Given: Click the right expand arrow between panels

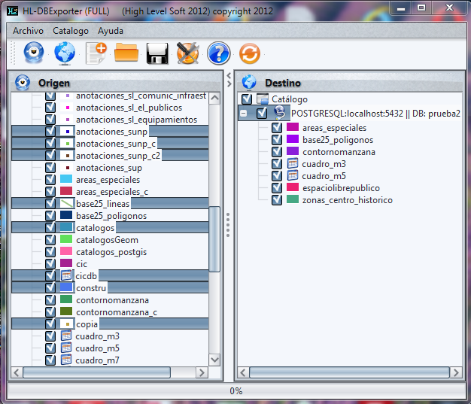Looking at the screenshot, I should click(229, 84).
